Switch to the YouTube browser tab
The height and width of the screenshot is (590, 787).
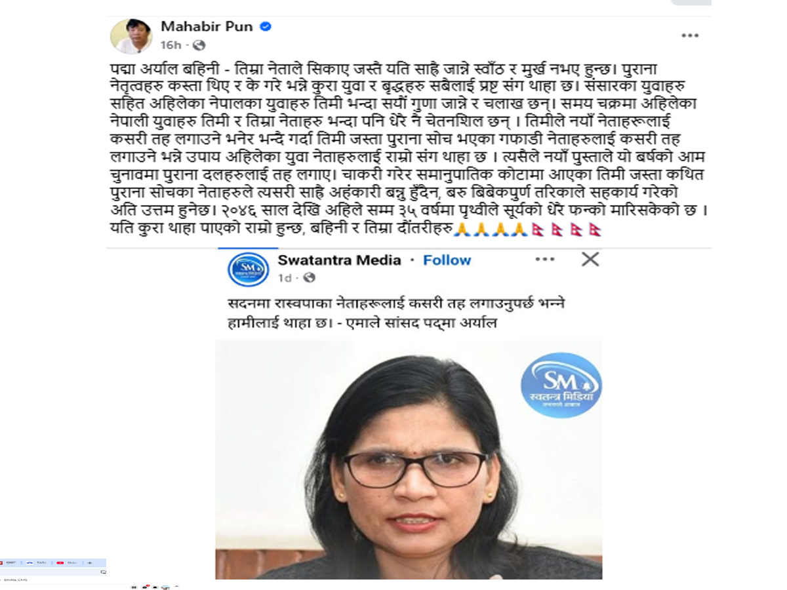(x=66, y=562)
